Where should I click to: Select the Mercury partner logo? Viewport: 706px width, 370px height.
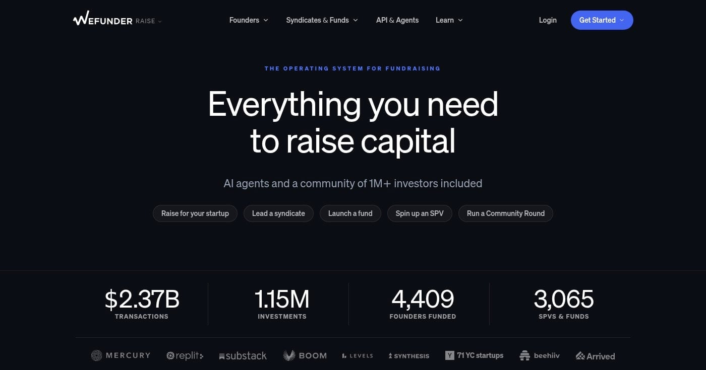(121, 355)
